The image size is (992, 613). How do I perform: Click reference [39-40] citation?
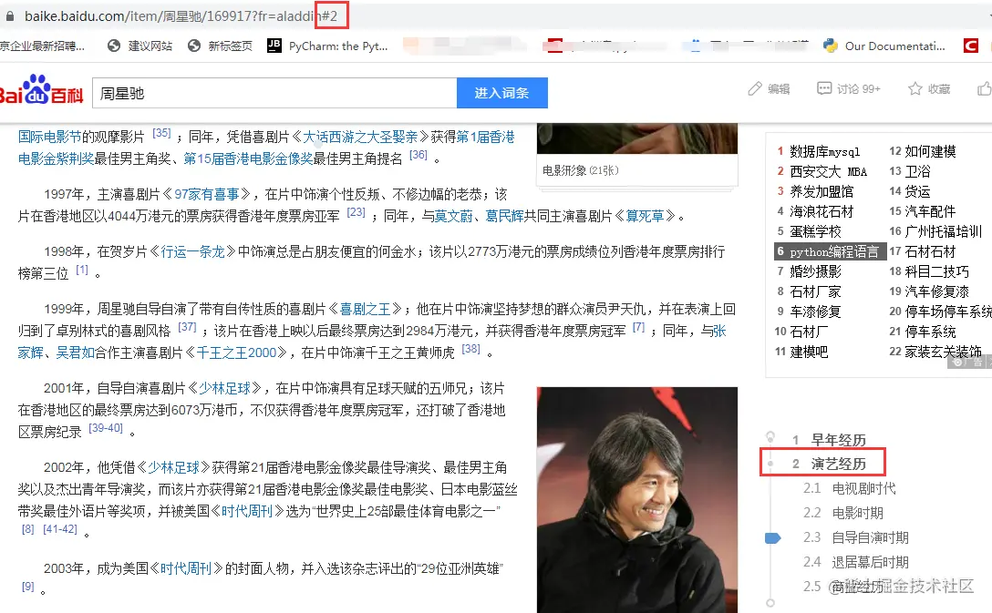(107, 428)
